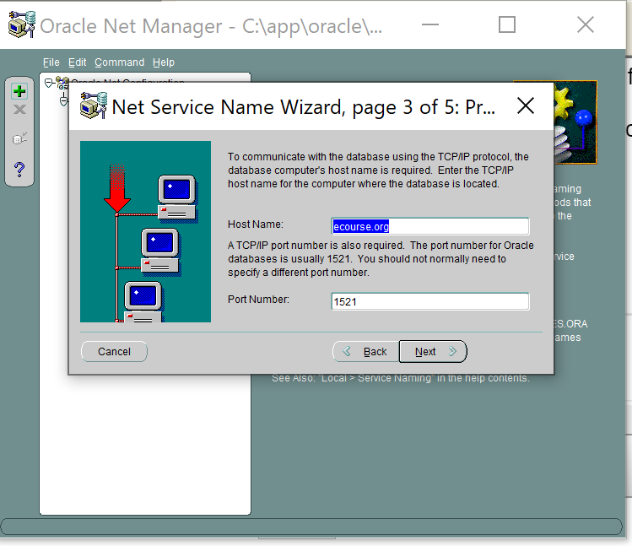Cancel the Net Service Name Wizard
The height and width of the screenshot is (546, 632).
114,352
